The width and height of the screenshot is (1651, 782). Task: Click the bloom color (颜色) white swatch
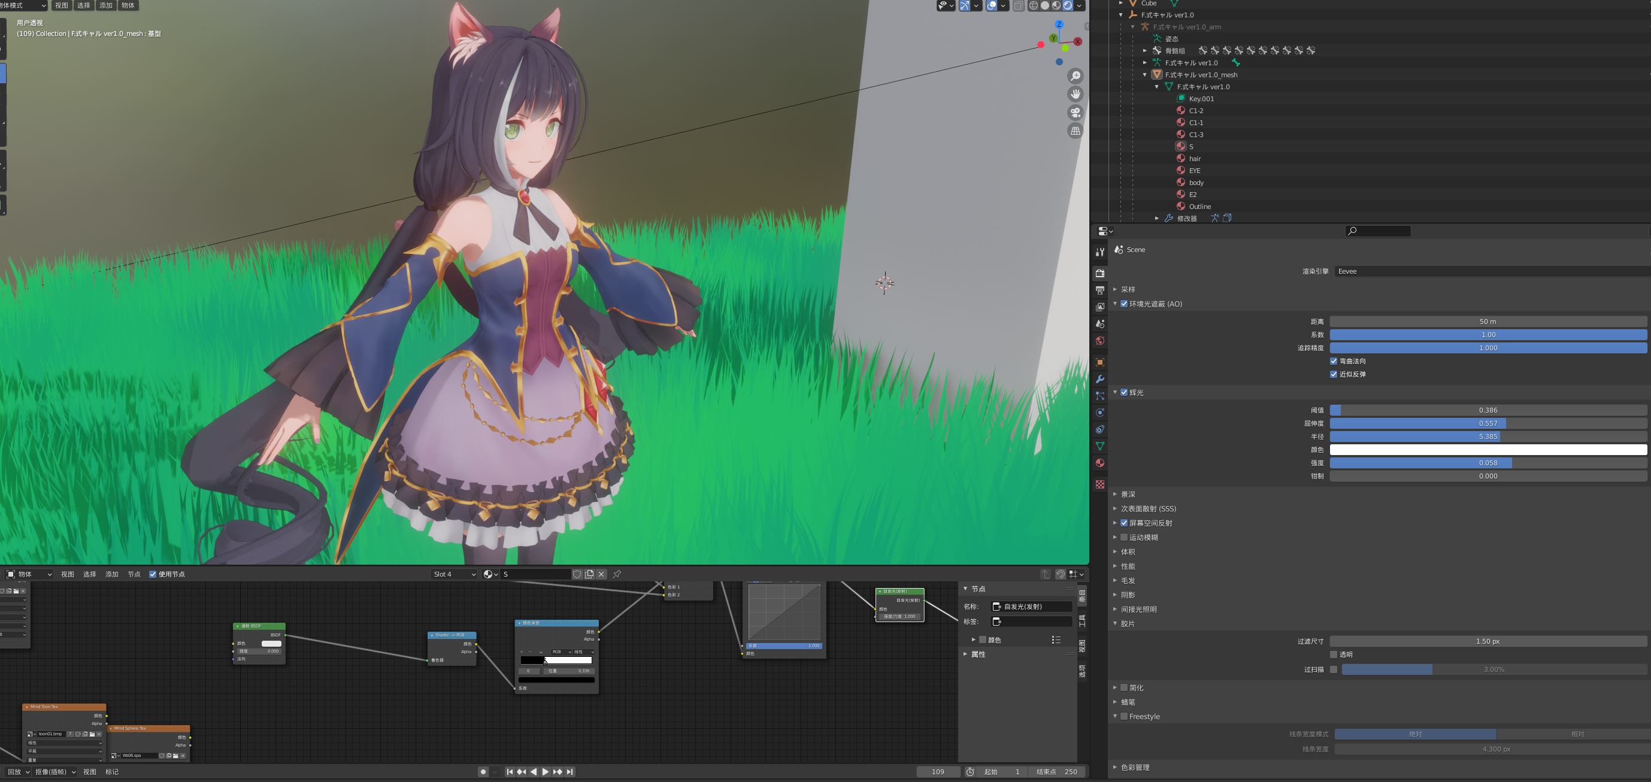[1488, 449]
